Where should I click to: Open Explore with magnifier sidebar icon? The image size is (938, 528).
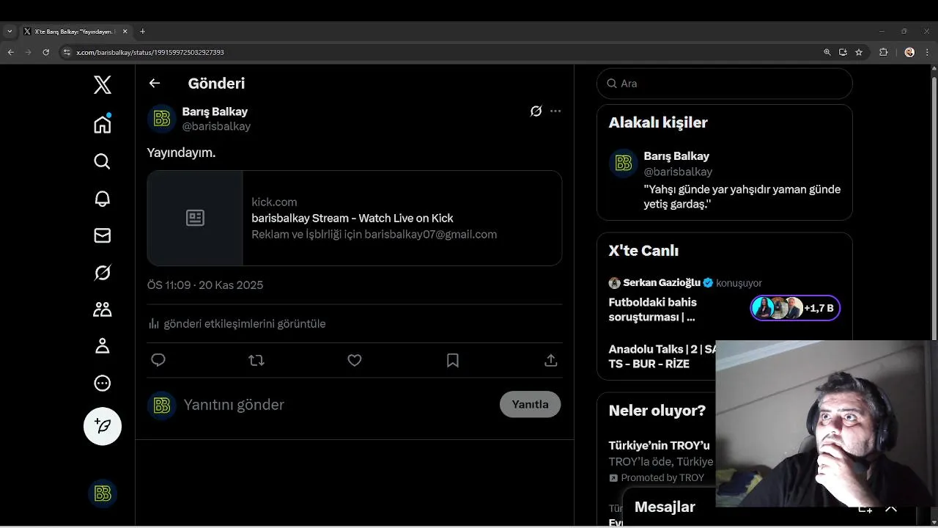[103, 161]
